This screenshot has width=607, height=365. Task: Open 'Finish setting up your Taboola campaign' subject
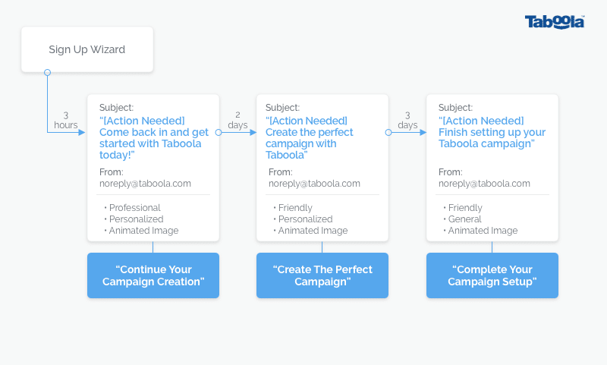492,132
